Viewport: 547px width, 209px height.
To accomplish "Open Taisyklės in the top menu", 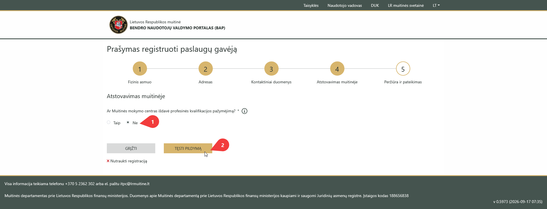I will point(311,5).
